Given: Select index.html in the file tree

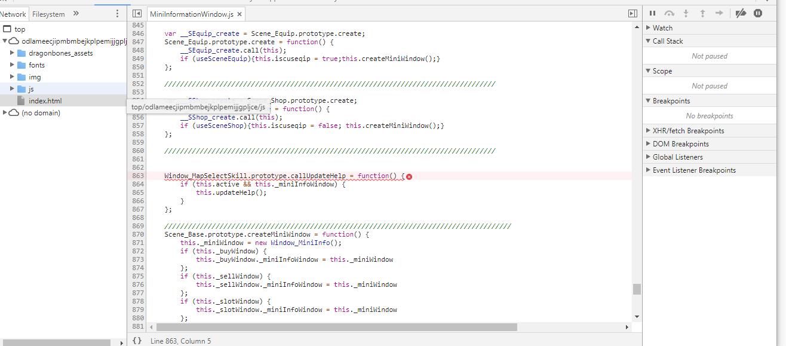Looking at the screenshot, I should click(45, 101).
